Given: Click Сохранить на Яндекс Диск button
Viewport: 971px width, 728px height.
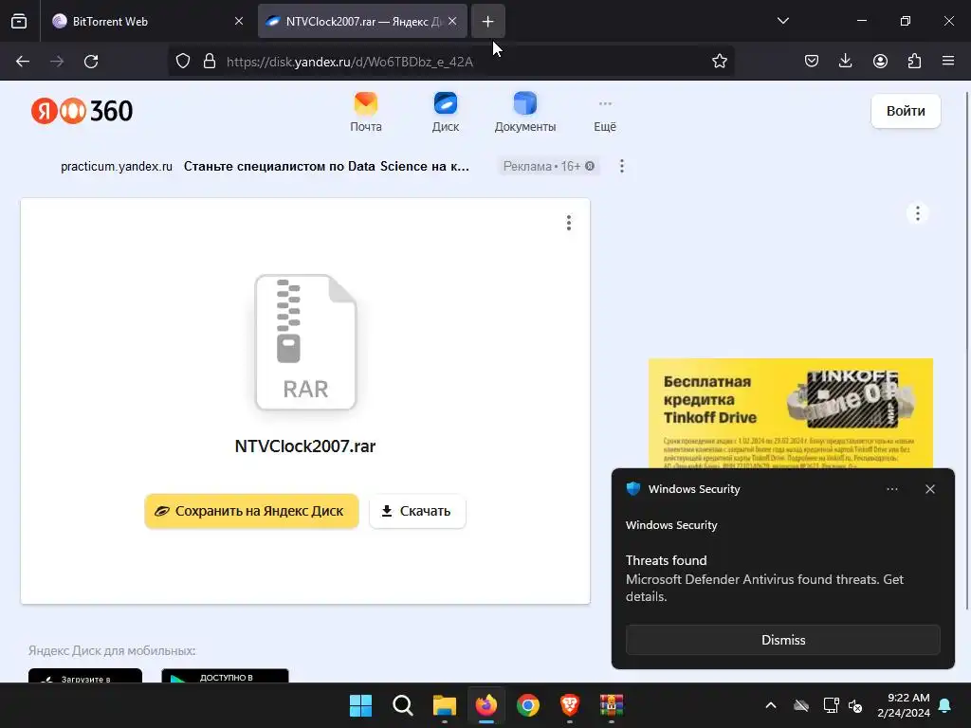Looking at the screenshot, I should pos(251,511).
